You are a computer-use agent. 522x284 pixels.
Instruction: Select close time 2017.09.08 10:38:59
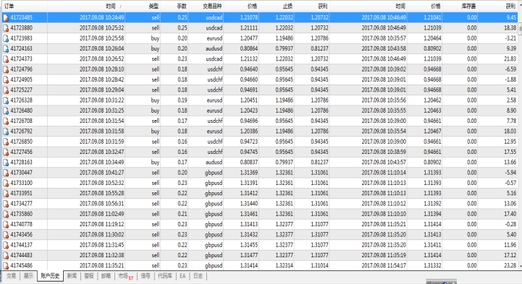click(384, 152)
